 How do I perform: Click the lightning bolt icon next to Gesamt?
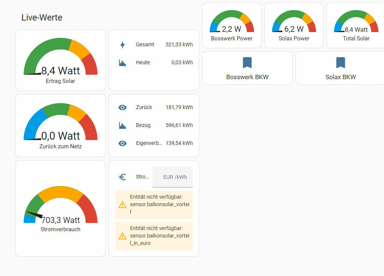coord(123,45)
